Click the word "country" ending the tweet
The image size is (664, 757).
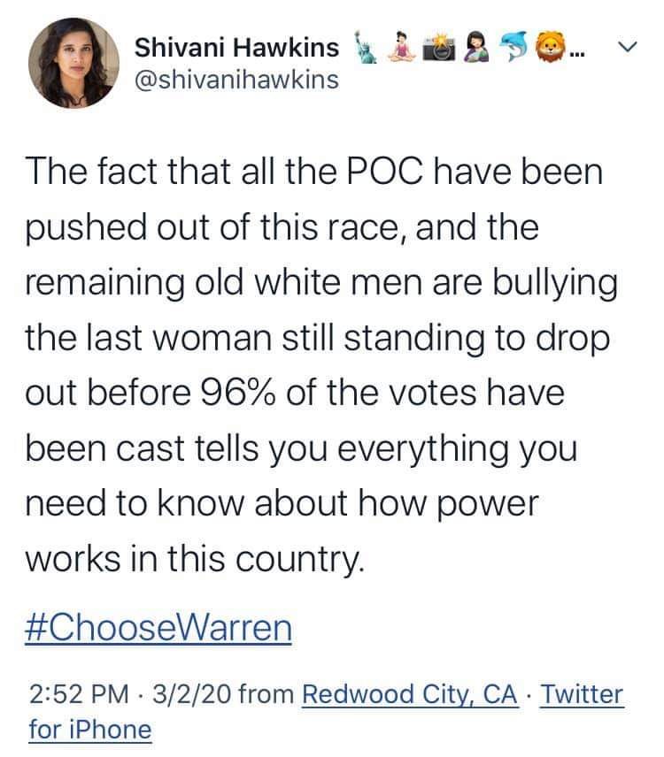pos(299,560)
